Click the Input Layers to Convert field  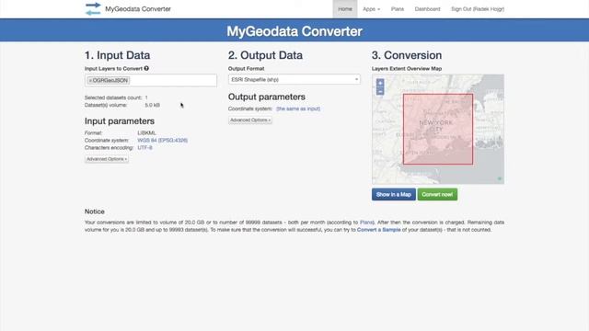pos(151,80)
